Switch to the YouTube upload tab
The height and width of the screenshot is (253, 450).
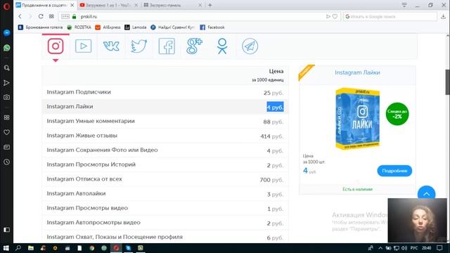point(108,5)
